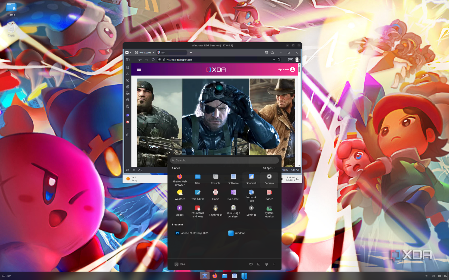This screenshot has height=280, width=449.
Task: Select the XDA browser tab
Action: [x=172, y=52]
